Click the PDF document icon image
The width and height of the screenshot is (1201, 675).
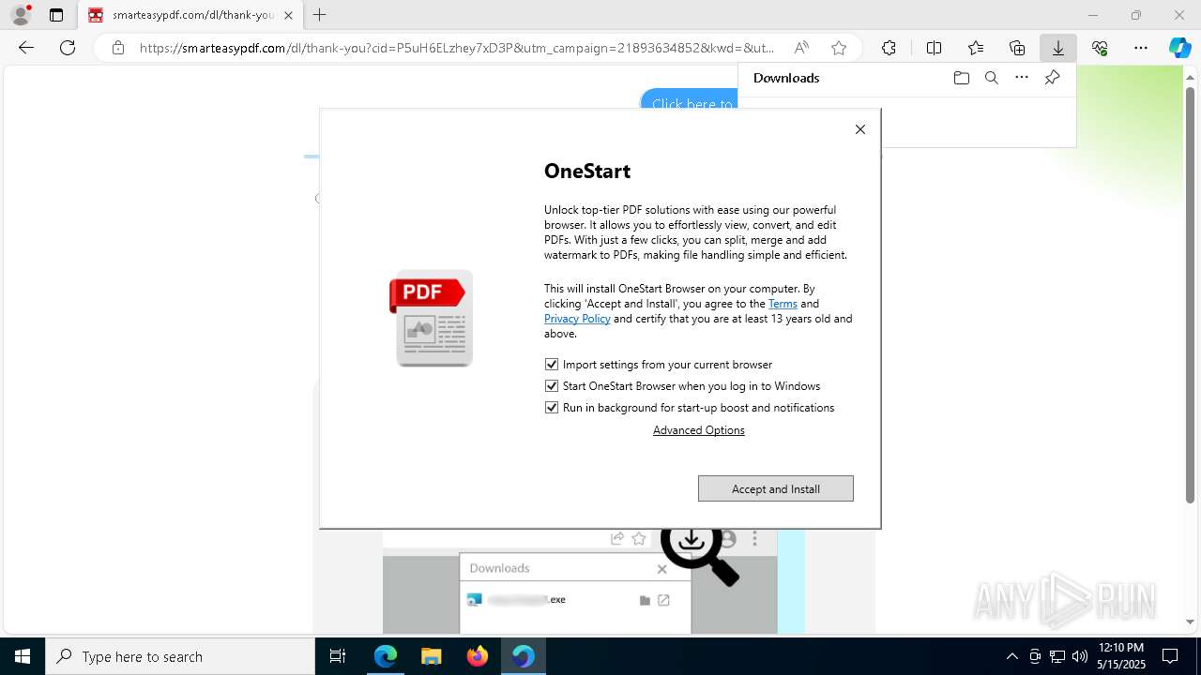[432, 318]
